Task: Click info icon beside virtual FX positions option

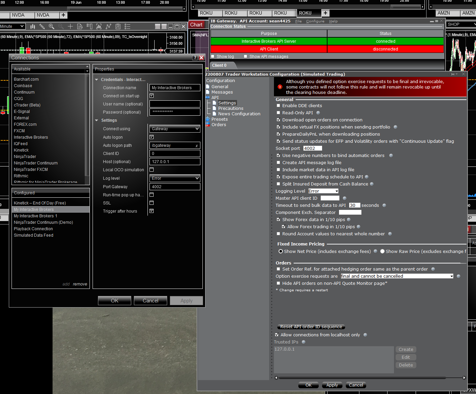Action: pos(395,127)
